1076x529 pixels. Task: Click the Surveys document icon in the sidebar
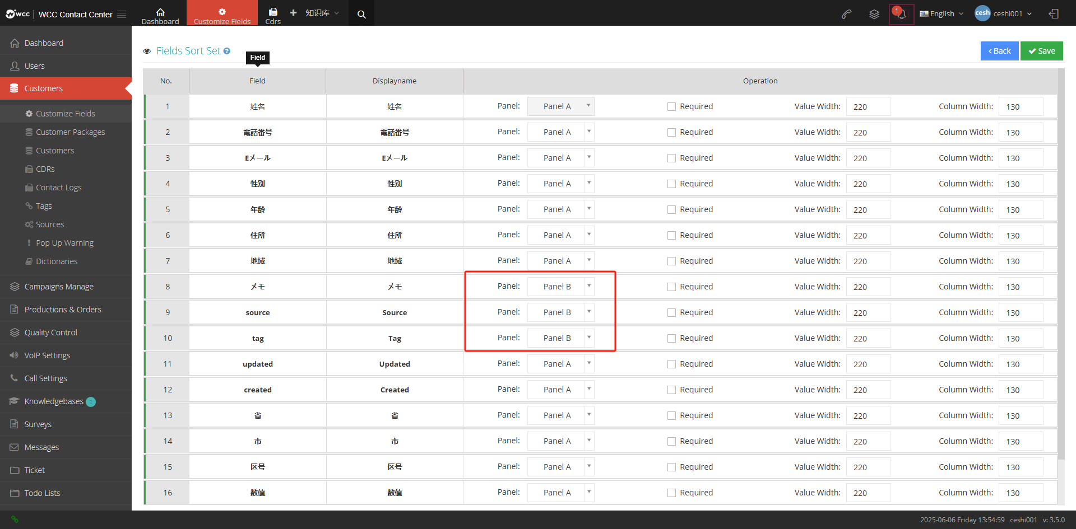(x=15, y=424)
